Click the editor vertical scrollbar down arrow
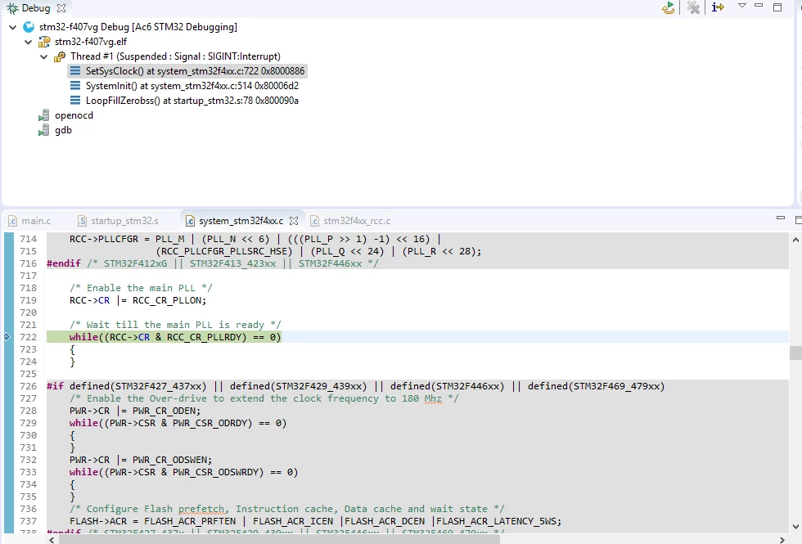 point(795,526)
